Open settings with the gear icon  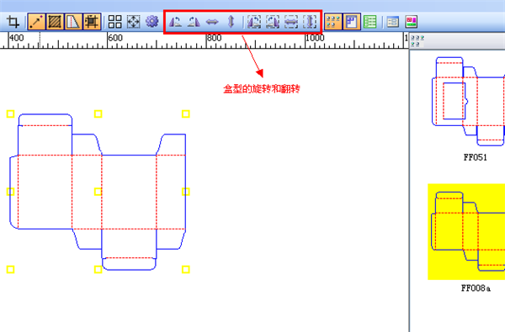pos(152,22)
